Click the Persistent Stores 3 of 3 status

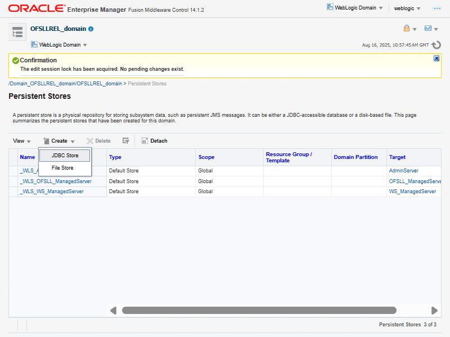pos(407,325)
